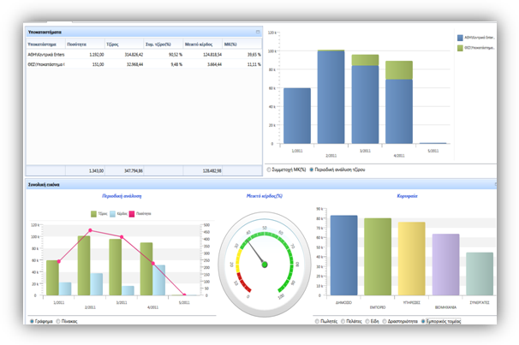Choose the Πωλητές radio option

pyautogui.click(x=317, y=321)
